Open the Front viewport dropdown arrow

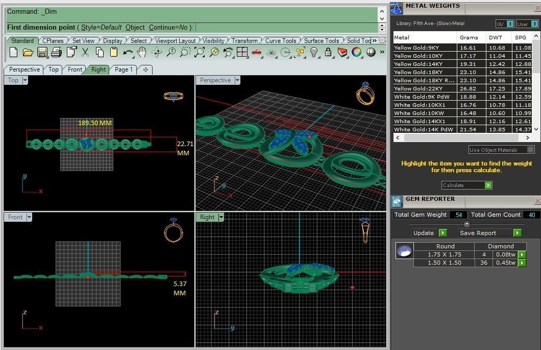tap(29, 217)
